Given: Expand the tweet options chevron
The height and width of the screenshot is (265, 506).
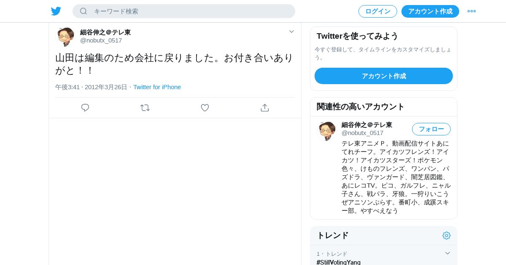Looking at the screenshot, I should (291, 32).
